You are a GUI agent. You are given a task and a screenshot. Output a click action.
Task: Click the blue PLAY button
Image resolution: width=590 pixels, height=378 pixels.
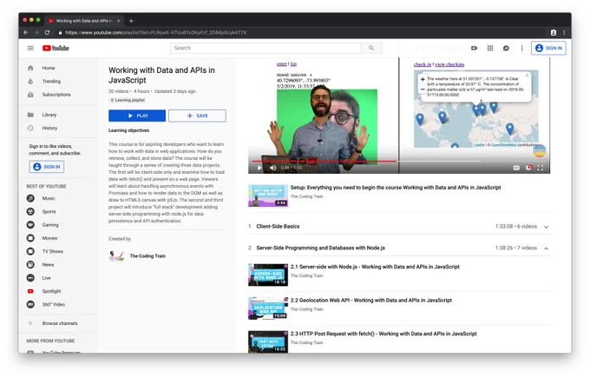(137, 116)
